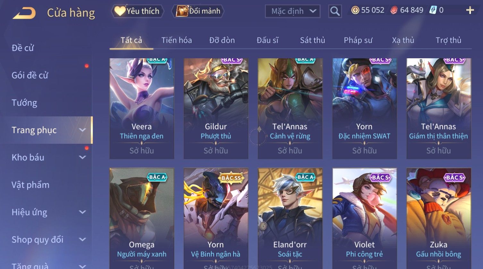Switch to the Pháp sư tab
The width and height of the screenshot is (483, 269).
click(358, 40)
